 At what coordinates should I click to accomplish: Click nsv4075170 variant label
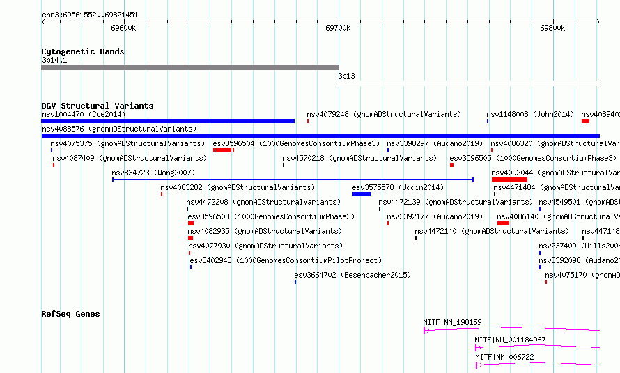[x=582, y=275]
